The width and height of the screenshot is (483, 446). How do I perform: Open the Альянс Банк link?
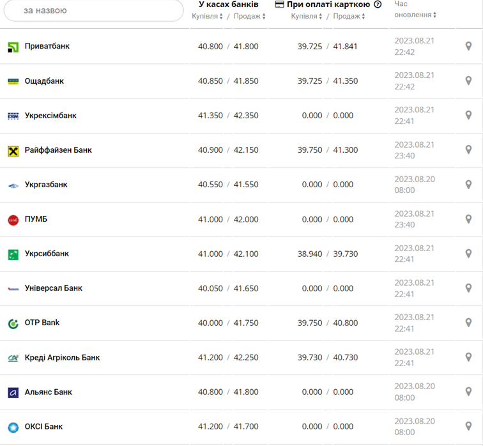click(x=48, y=392)
